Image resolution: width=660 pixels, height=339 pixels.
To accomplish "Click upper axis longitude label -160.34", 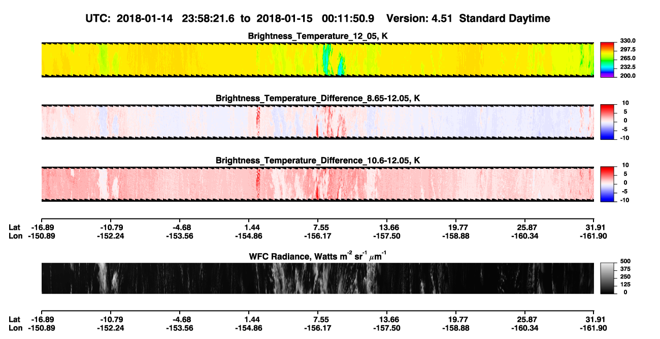I will [525, 236].
